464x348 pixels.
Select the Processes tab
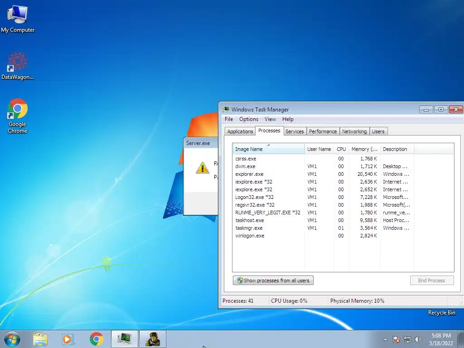(x=269, y=130)
